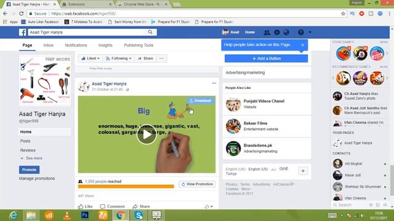Viewport: 394px width, 221px height.
Task: Open the post options three-dot menu
Action: (x=214, y=83)
